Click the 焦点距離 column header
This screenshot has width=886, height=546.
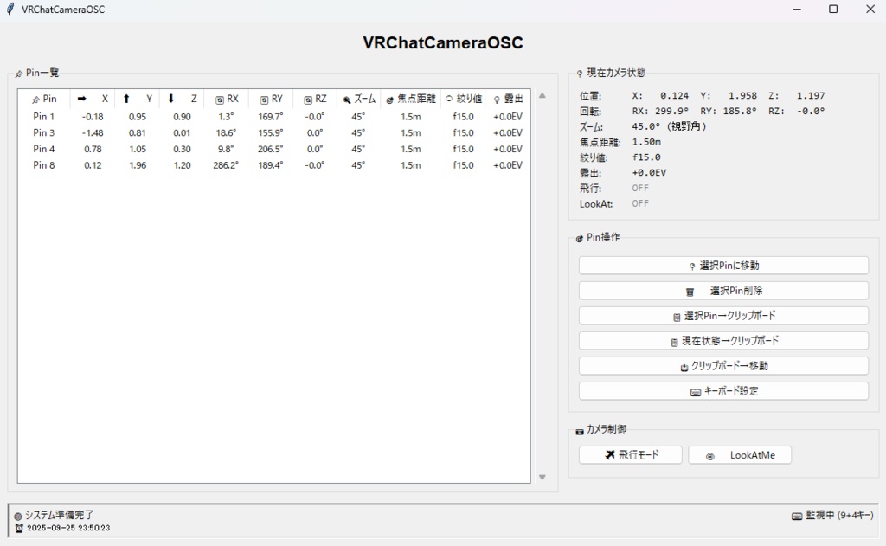click(411, 99)
